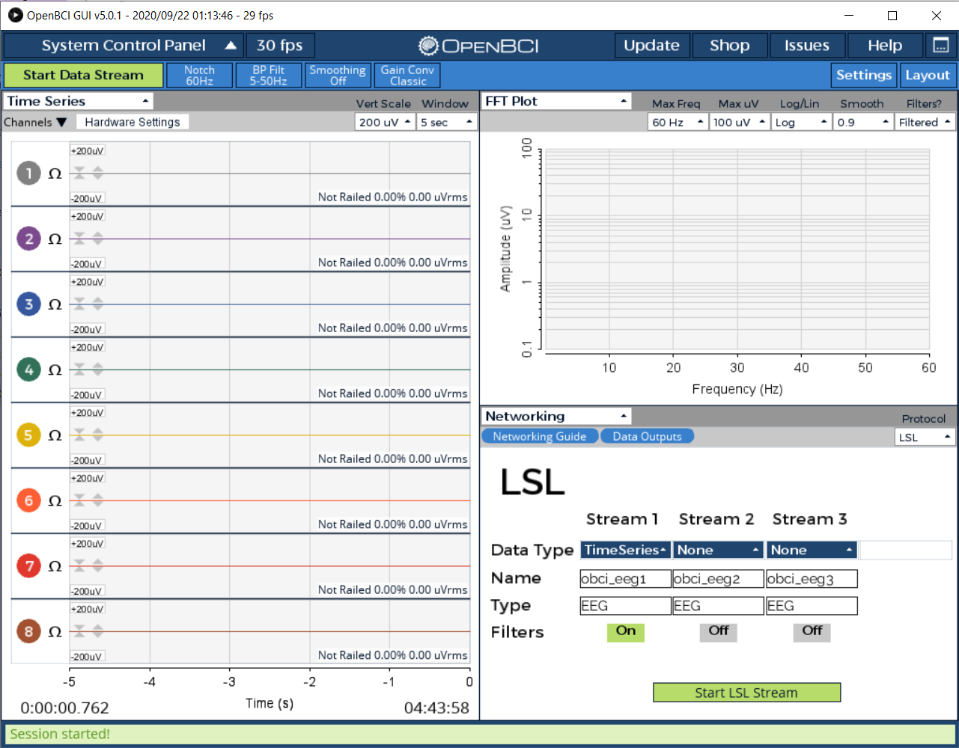This screenshot has height=748, width=959.
Task: Collapse the System Control Panel
Action: point(124,46)
